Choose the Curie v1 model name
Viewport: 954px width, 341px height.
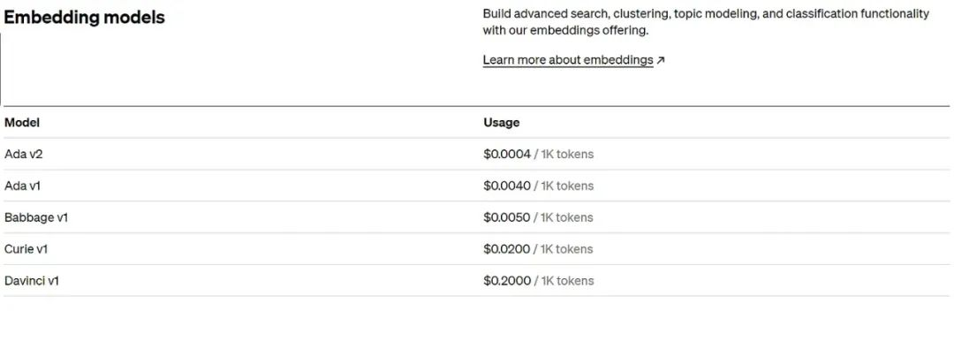pyautogui.click(x=26, y=249)
